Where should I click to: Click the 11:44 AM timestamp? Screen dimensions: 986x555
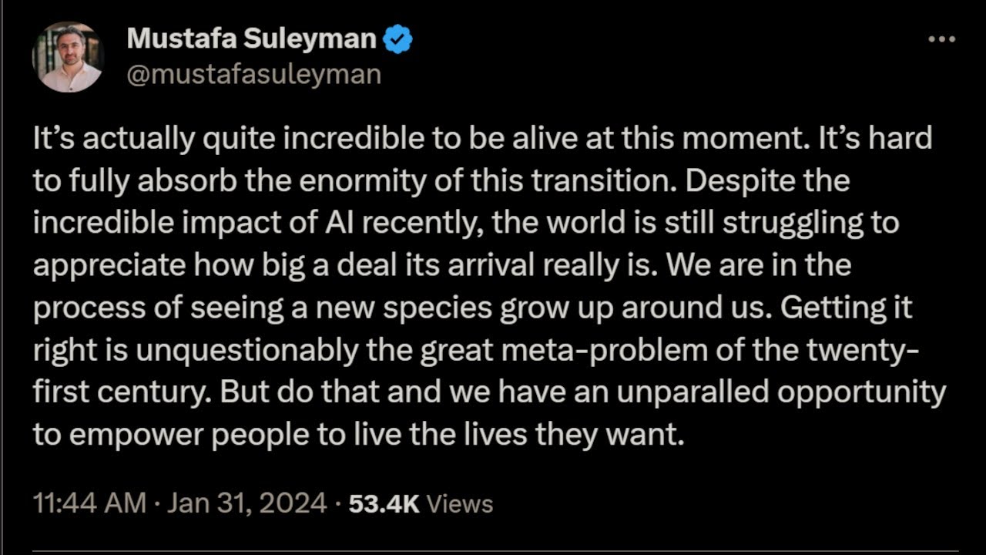(x=89, y=503)
